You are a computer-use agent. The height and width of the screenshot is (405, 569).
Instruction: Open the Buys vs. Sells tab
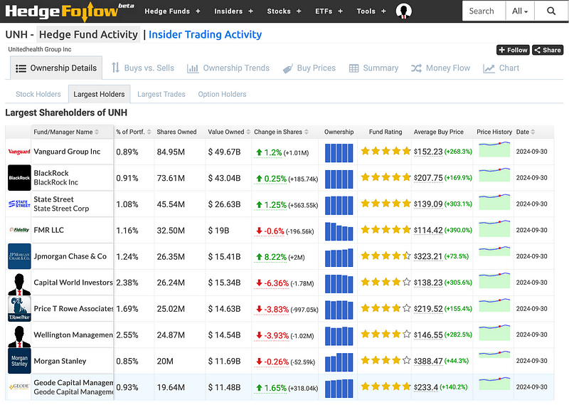point(142,68)
